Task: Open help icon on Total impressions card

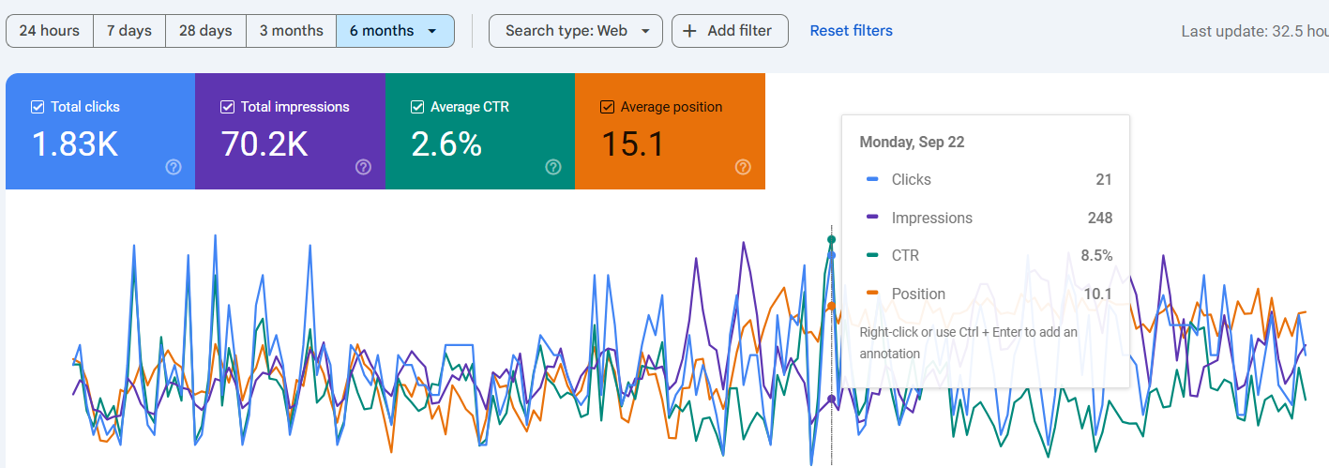Action: pos(363,167)
